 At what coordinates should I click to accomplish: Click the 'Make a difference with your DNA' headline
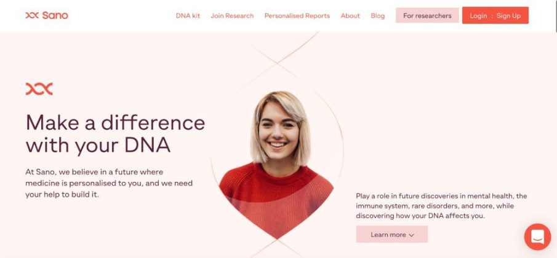(115, 133)
